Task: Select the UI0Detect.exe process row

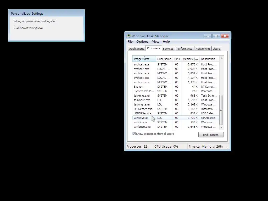Action: pos(176,109)
